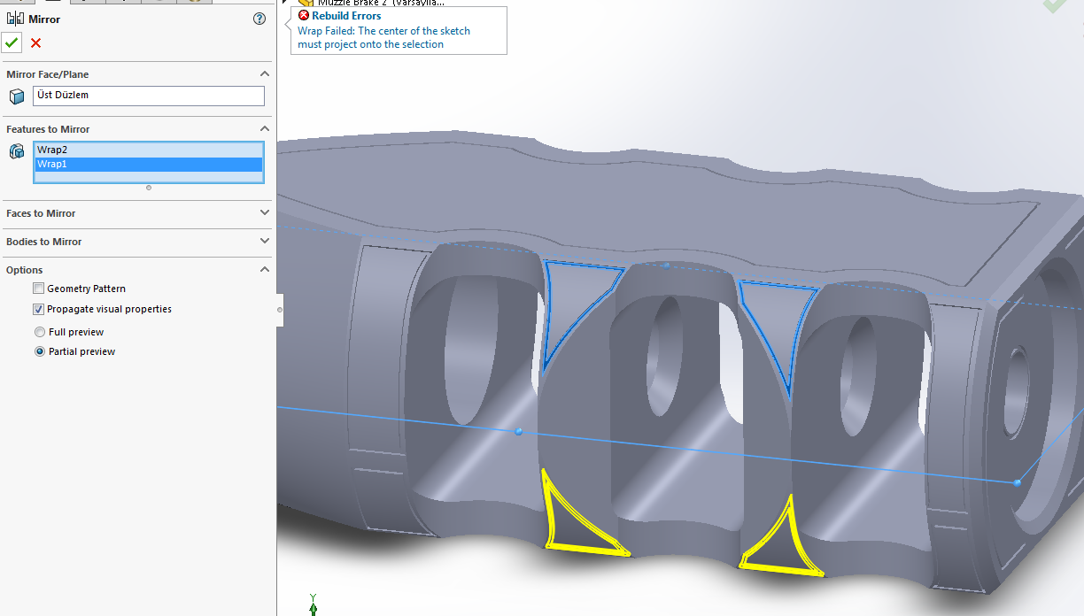
Task: Collapse the Mirror Face/Plane section
Action: coord(264,73)
